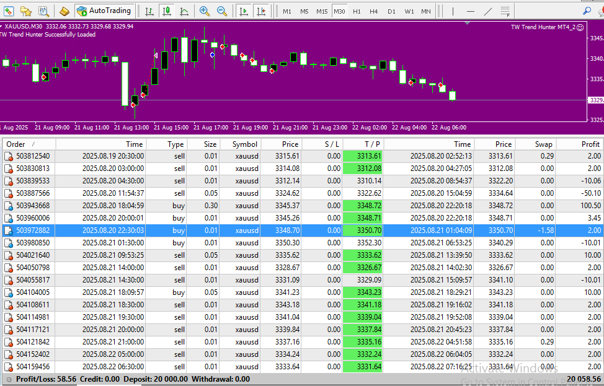Pick the trendline drawing tool
This screenshot has height=386, width=604.
point(487,12)
